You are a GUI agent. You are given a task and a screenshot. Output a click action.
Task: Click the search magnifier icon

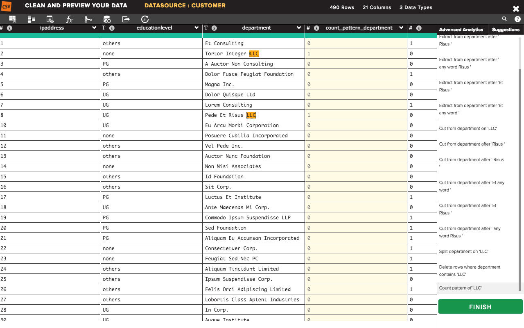pos(504,19)
